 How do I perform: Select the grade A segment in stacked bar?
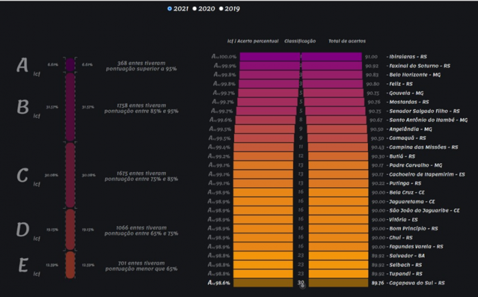(70, 65)
